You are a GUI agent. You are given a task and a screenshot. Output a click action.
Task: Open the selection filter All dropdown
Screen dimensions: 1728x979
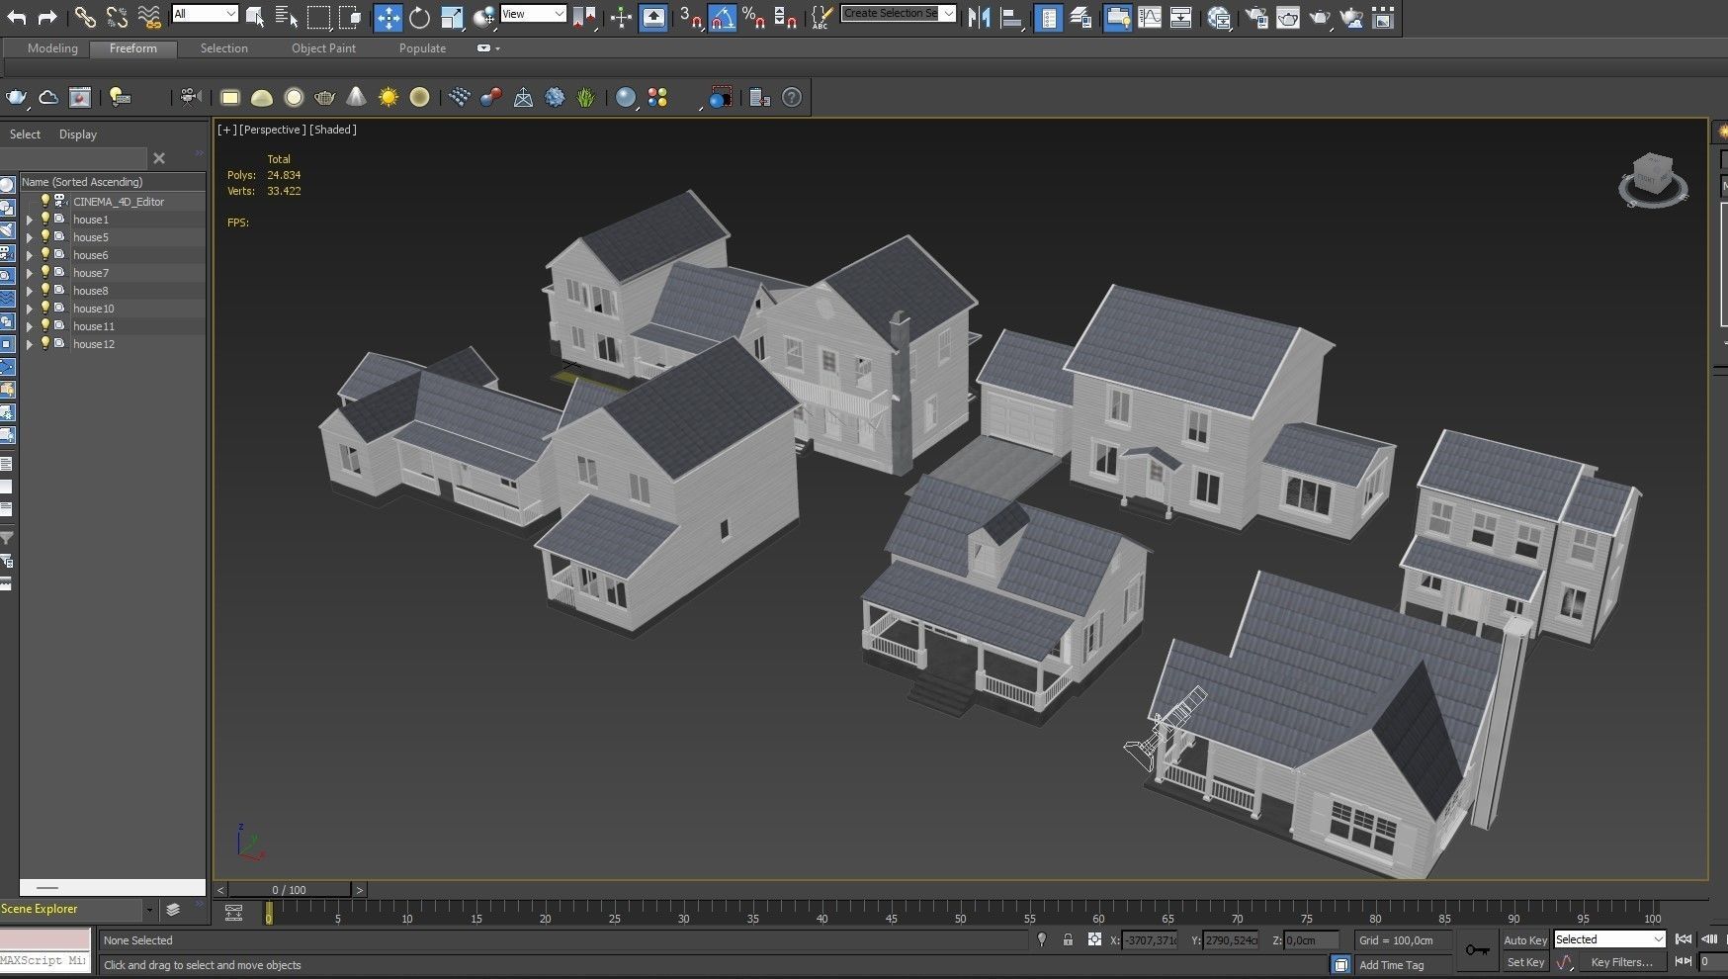tap(205, 14)
